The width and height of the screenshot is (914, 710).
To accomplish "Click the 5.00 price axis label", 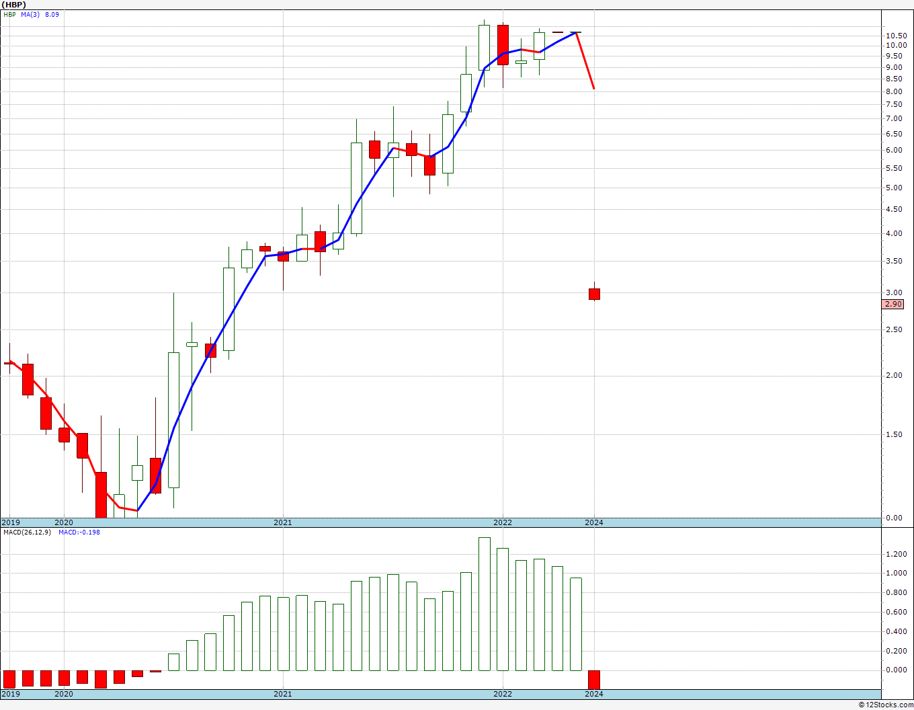I will coord(894,188).
